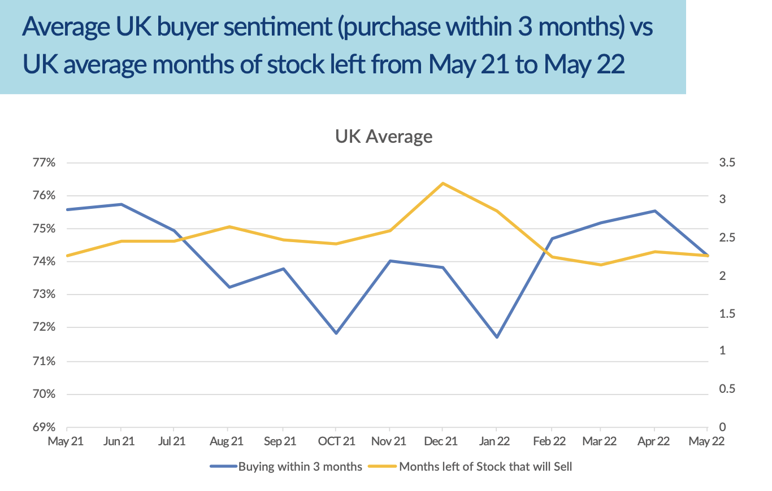Viewport: 772px width, 491px height.
Task: Select the 'Buying within 3 months' legend label
Action: coord(300,467)
